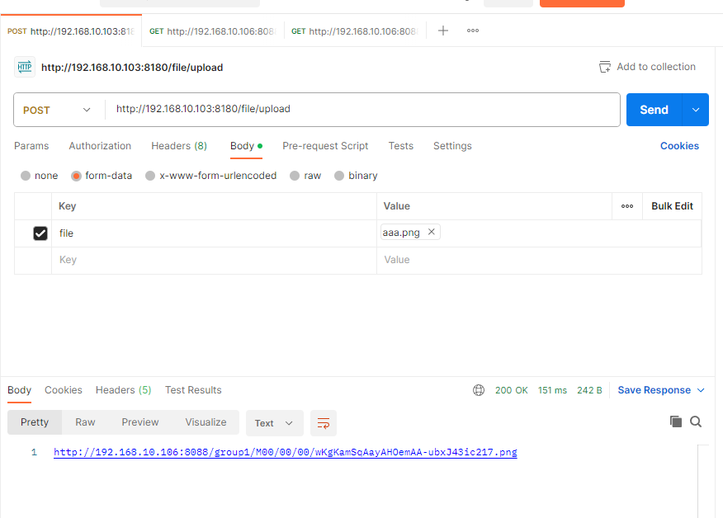Image resolution: width=723 pixels, height=518 pixels.
Task: Open the Text format dropdown
Action: coord(274,423)
